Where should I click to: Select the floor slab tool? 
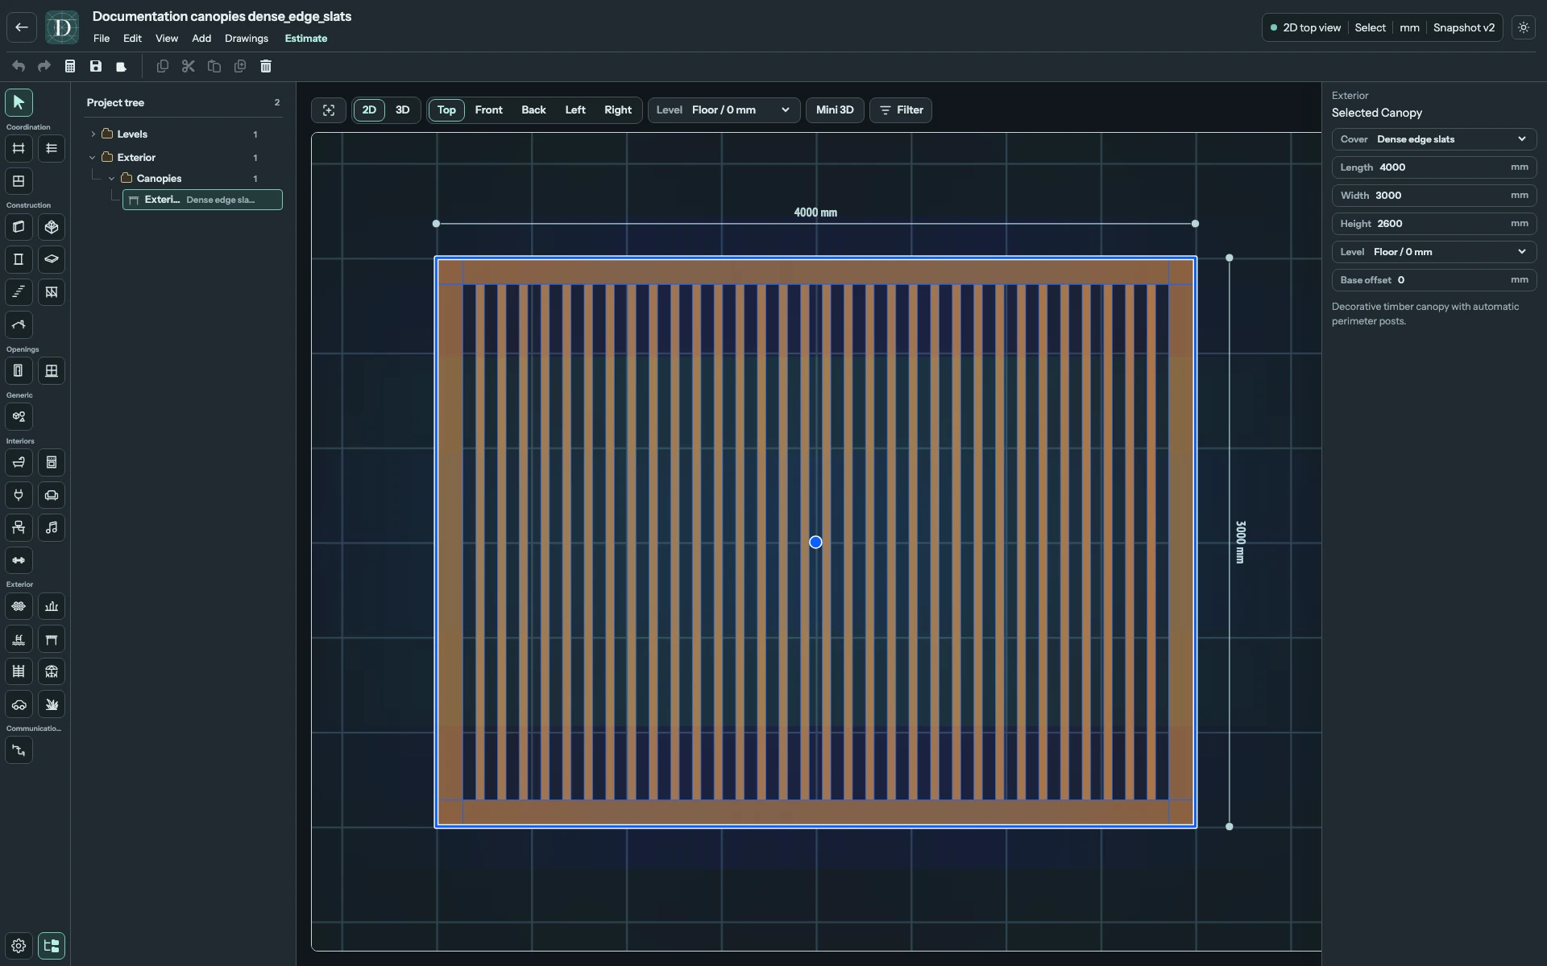[52, 259]
